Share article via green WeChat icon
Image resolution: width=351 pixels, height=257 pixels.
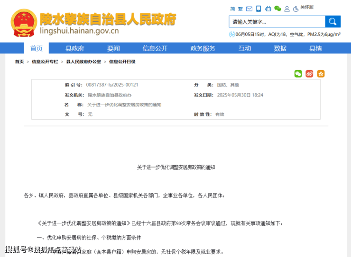pos(298,74)
